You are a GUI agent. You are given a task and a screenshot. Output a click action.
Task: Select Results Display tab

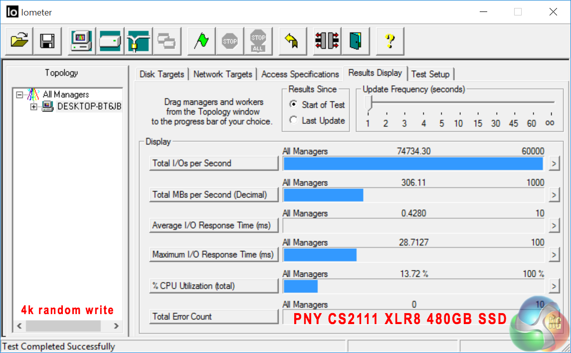click(x=375, y=73)
